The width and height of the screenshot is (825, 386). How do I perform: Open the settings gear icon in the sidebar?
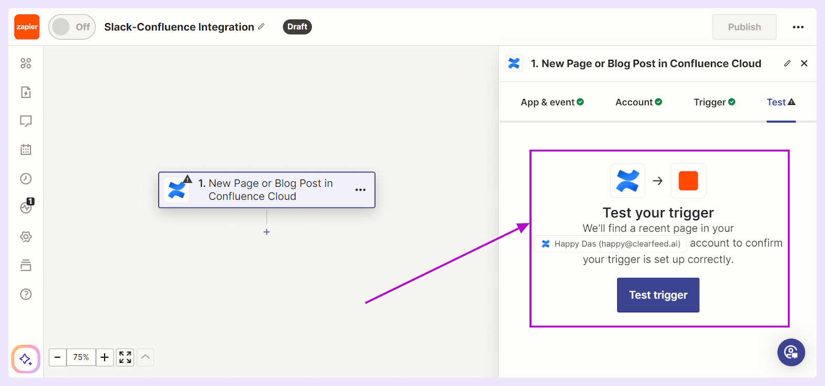(26, 237)
